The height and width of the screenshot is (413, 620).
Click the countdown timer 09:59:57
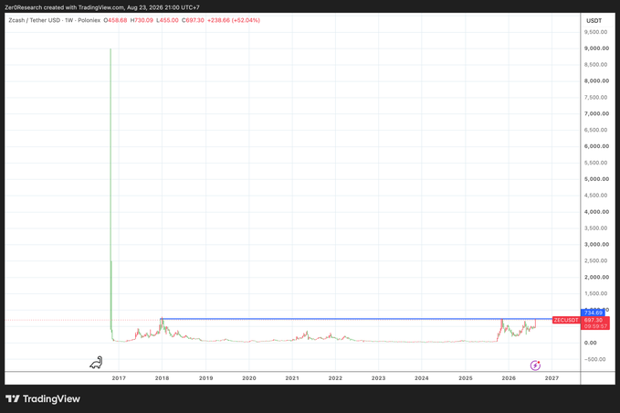[x=595, y=326]
